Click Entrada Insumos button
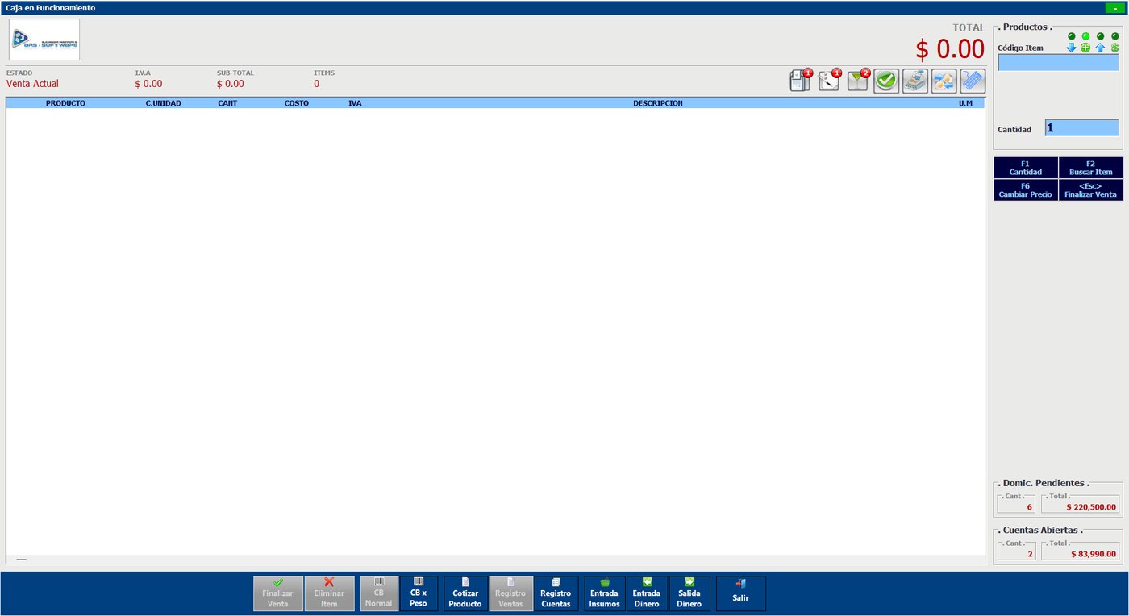Viewport: 1129px width, 616px height. click(x=605, y=593)
